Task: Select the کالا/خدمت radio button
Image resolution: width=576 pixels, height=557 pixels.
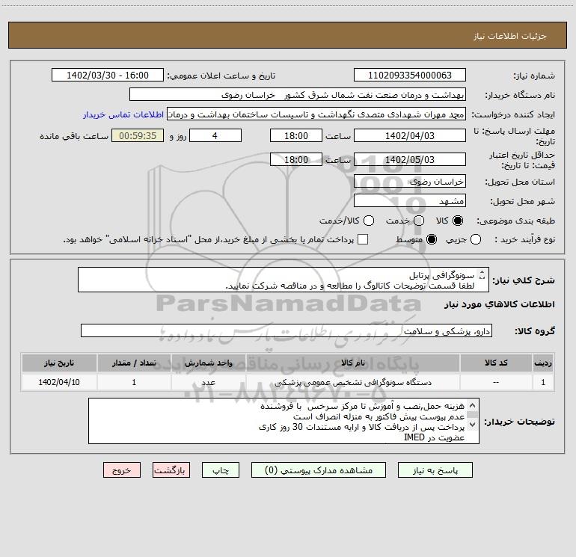Action: pos(369,221)
